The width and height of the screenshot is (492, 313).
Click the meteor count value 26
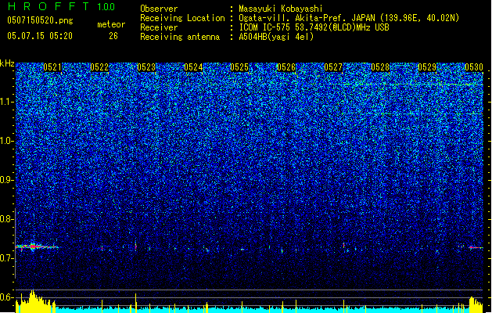pos(113,36)
